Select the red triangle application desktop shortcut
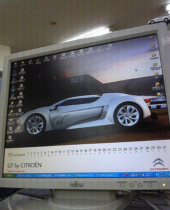 pos(55,57)
